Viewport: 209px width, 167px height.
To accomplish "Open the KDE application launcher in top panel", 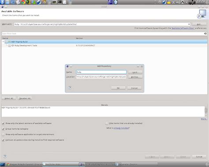I will [2, 2].
